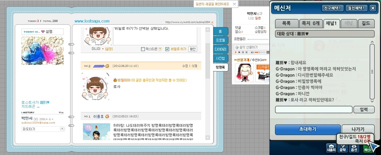Click the green 메신저 messenger icon
This screenshot has width=381, height=155.
368,148
